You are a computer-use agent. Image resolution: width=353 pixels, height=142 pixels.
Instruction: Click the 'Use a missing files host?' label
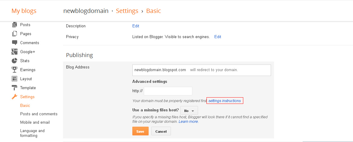[156, 110]
